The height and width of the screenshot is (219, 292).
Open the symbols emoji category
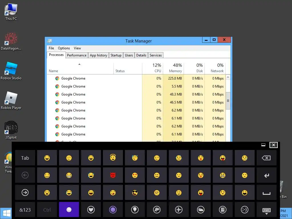point(222,210)
